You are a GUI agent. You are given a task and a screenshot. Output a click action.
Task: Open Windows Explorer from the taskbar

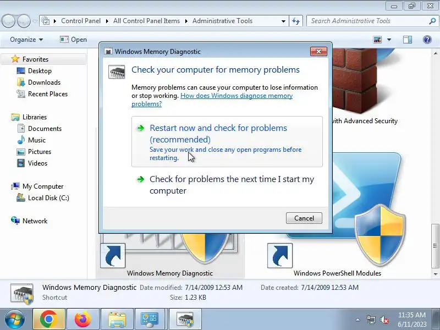click(117, 319)
